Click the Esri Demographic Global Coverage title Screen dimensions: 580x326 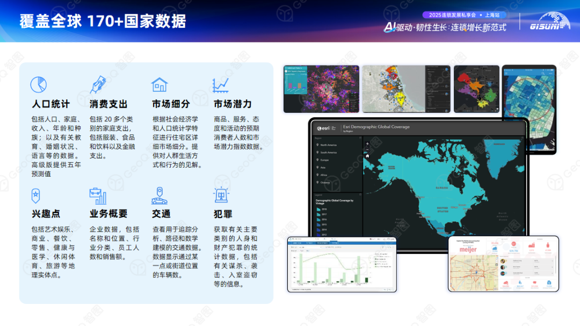pyautogui.click(x=376, y=127)
